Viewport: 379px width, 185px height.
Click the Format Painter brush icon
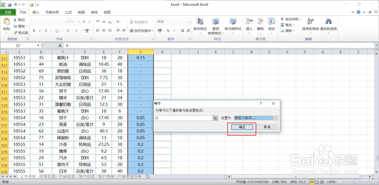click(15, 33)
